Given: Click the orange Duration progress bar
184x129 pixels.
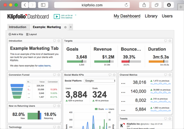Looking at the screenshot, I should (159, 61).
